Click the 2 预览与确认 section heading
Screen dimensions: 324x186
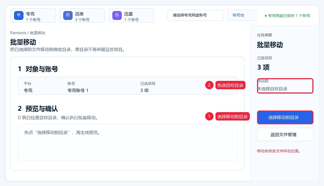(x=38, y=109)
